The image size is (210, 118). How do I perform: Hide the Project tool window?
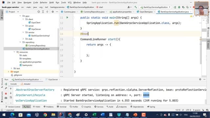57,12
